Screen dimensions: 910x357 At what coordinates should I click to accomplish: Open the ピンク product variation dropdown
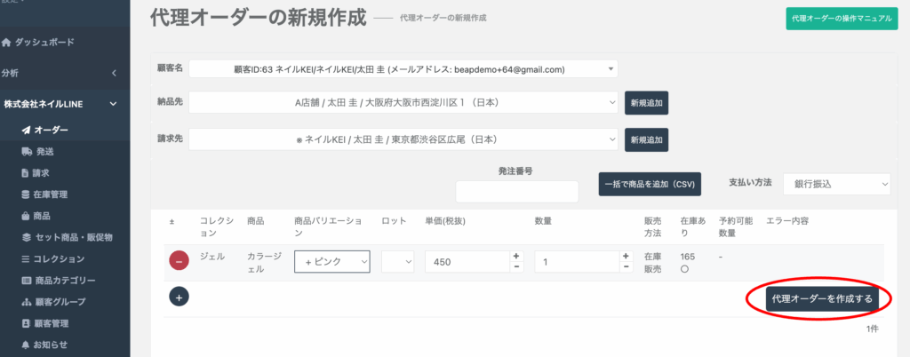[331, 262]
